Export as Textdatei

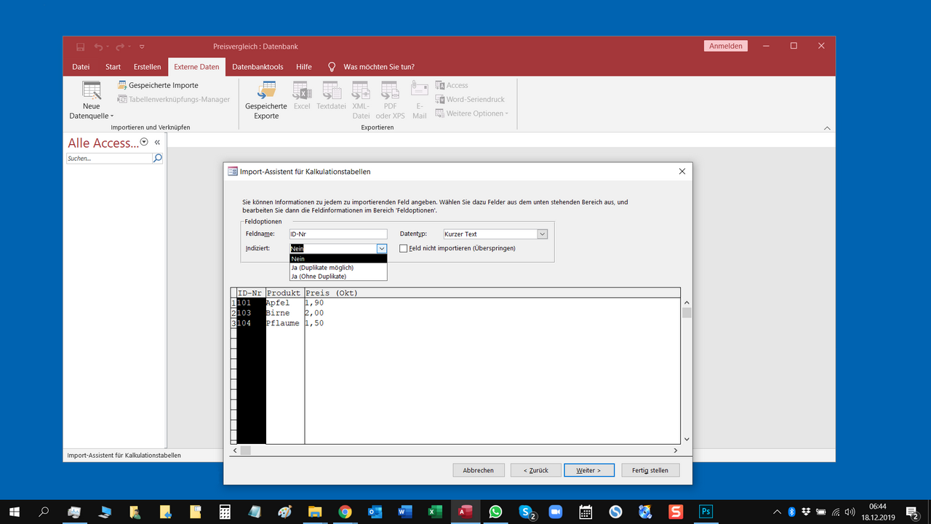coord(332,96)
